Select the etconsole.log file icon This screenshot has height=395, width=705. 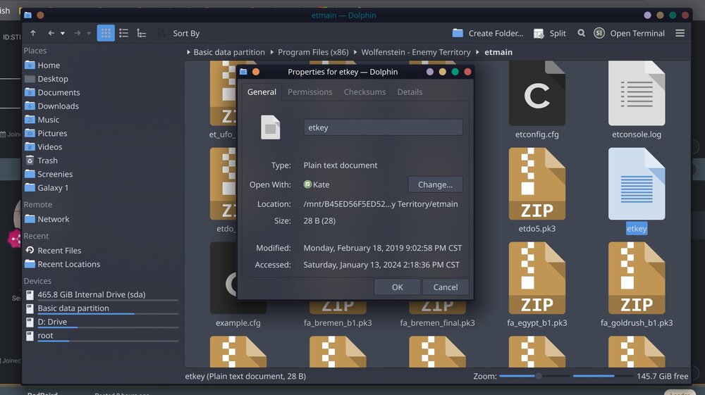636,94
